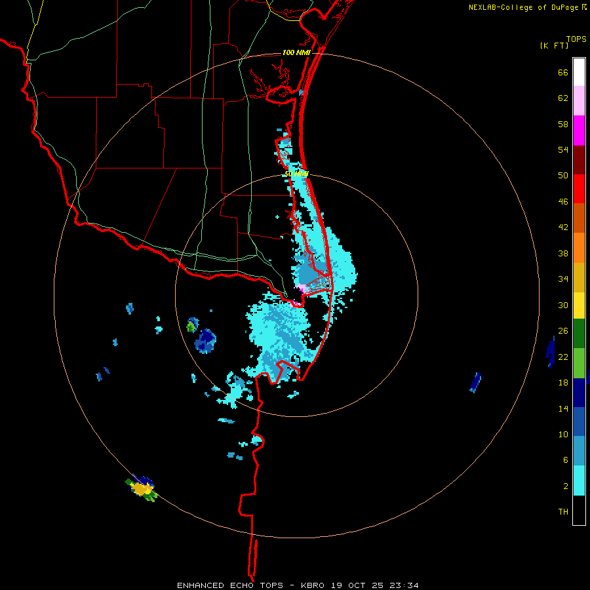Click the pink high-top echo near the radar site
Viewport: 590px width, 590px height.
click(x=302, y=288)
